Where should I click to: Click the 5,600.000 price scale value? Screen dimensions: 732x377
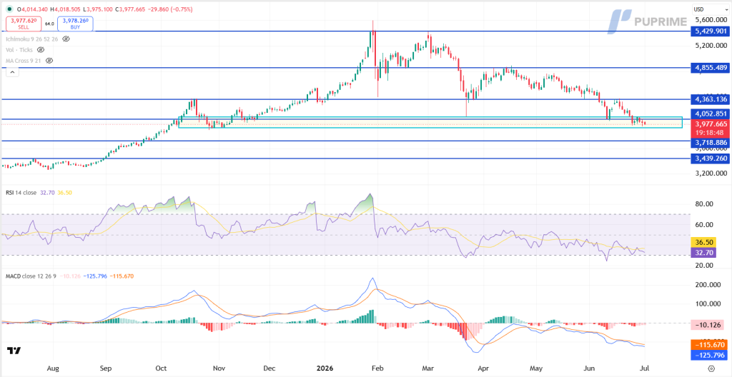click(x=710, y=20)
